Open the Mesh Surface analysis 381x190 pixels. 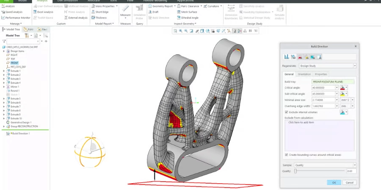187,12
